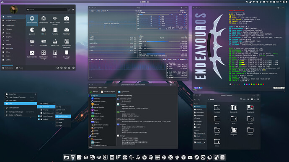Screen dimensions: 289x162
Task: Open GPU Viewer application
Action: 44,43
